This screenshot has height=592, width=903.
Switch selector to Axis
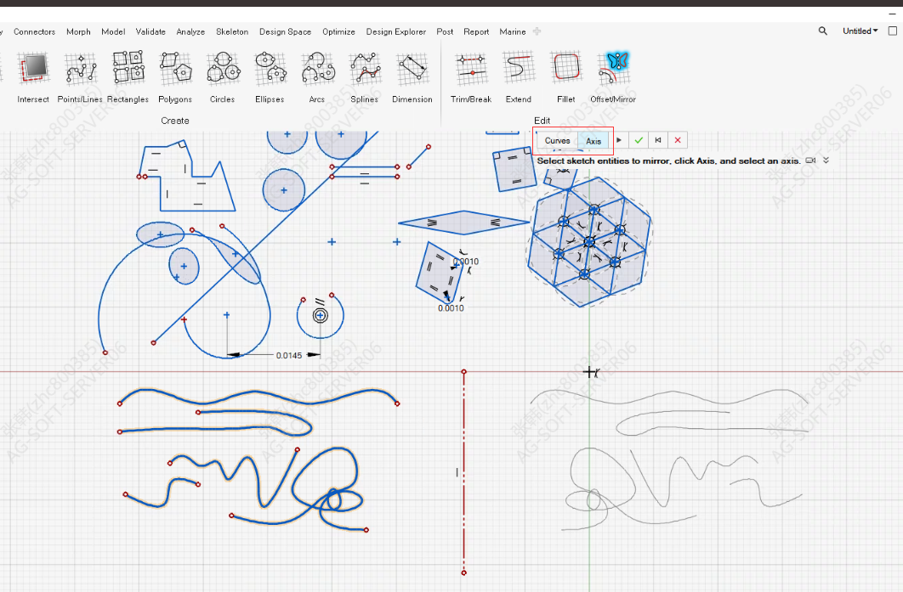click(x=593, y=141)
